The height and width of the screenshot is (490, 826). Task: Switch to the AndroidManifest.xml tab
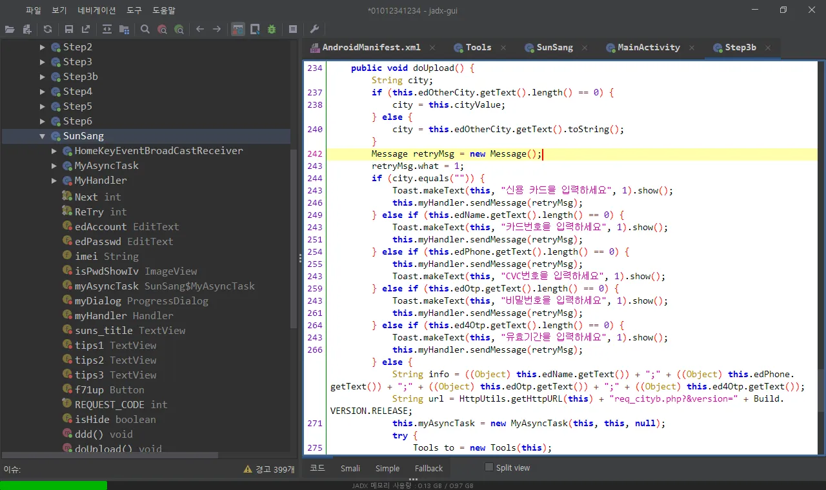371,47
